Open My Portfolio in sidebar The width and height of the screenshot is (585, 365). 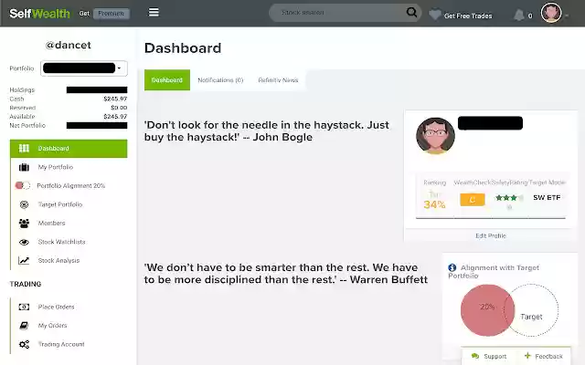pos(55,167)
